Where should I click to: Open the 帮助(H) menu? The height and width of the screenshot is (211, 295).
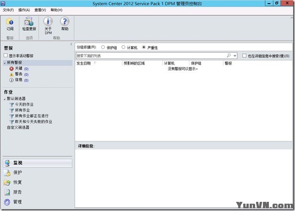pos(56,10)
